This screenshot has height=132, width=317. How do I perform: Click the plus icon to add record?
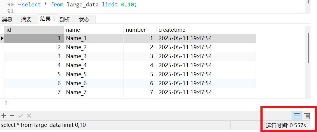click(4, 116)
